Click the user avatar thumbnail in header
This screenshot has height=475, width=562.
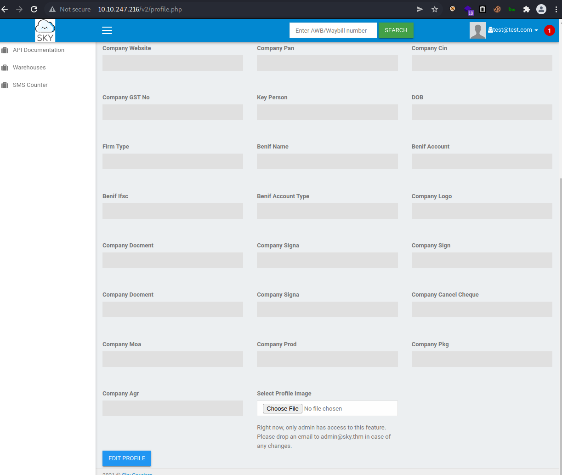(478, 30)
